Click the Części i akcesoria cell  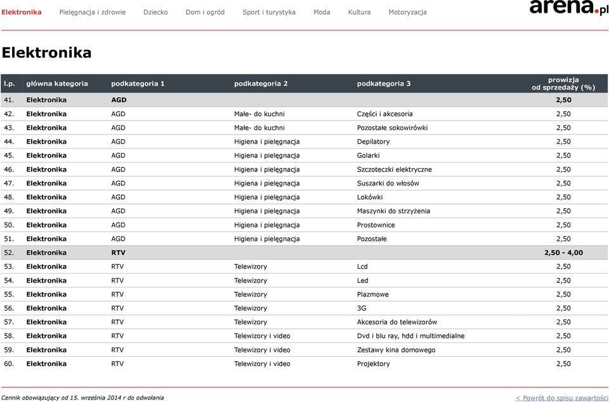click(x=384, y=114)
